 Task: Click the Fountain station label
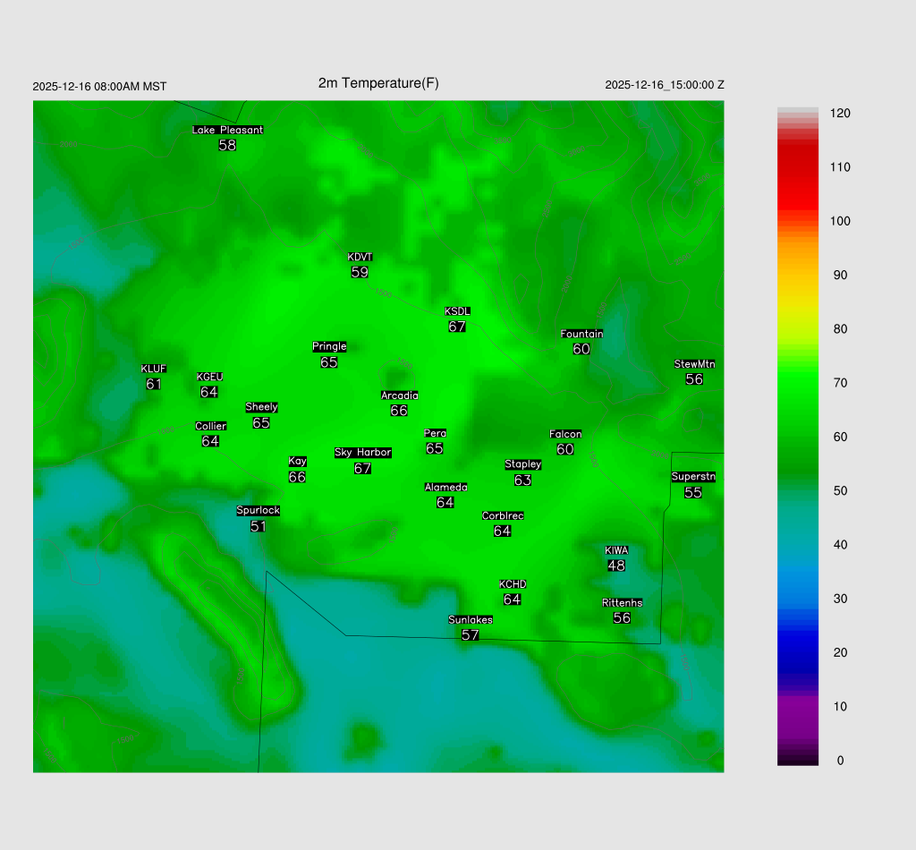point(581,334)
